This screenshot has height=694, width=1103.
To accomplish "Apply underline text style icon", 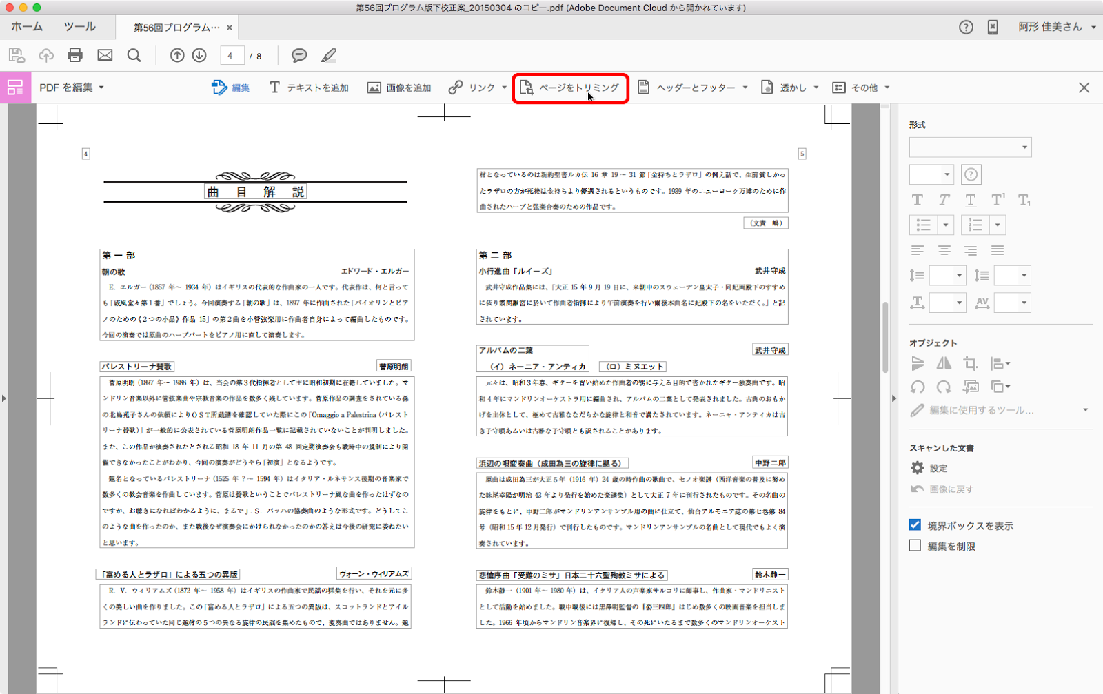I will tap(971, 200).
